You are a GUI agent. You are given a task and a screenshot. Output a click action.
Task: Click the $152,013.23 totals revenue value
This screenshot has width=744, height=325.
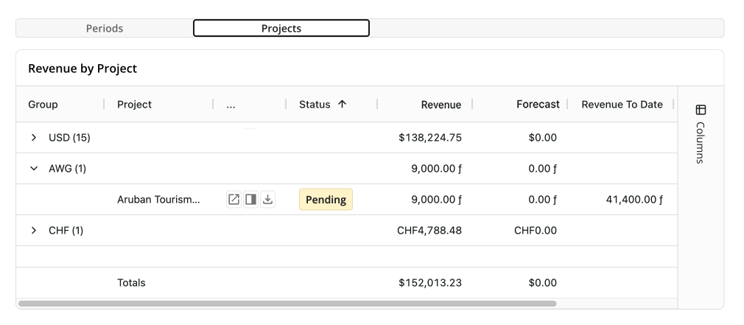click(x=430, y=283)
